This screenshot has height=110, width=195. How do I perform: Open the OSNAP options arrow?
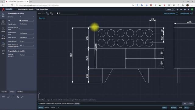click(x=168, y=108)
